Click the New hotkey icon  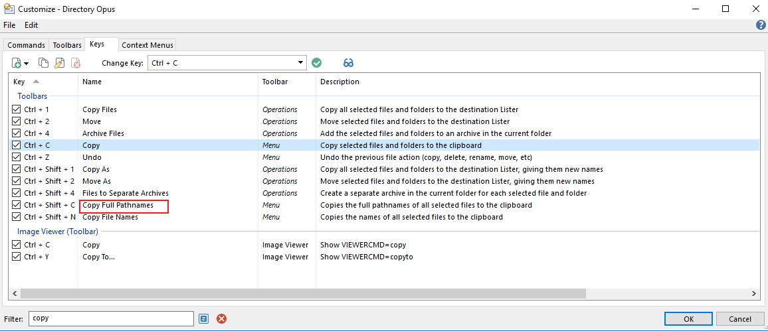click(x=17, y=63)
